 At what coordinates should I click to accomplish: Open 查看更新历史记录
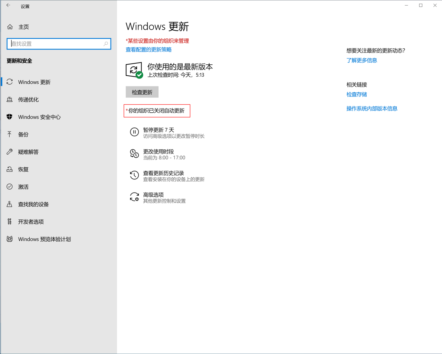(167, 176)
